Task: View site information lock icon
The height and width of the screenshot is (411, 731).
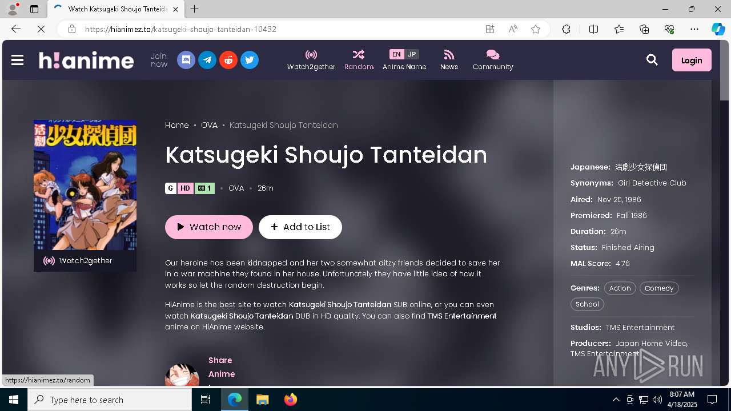Action: point(72,29)
